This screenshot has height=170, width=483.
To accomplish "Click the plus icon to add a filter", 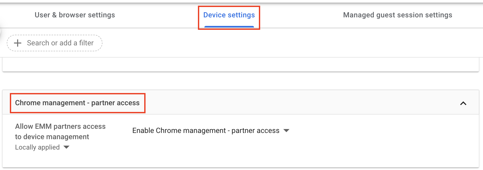I will pyautogui.click(x=17, y=43).
